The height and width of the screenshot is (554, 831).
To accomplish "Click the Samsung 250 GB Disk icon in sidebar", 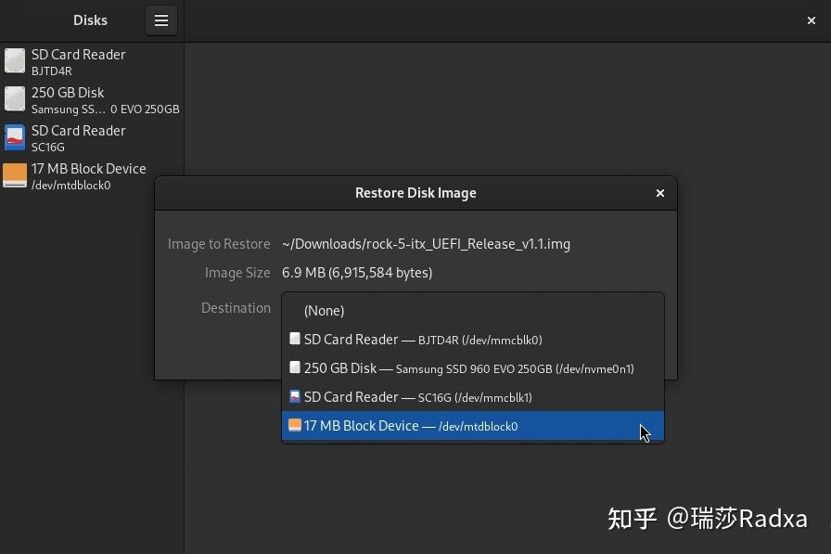I will click(15, 99).
